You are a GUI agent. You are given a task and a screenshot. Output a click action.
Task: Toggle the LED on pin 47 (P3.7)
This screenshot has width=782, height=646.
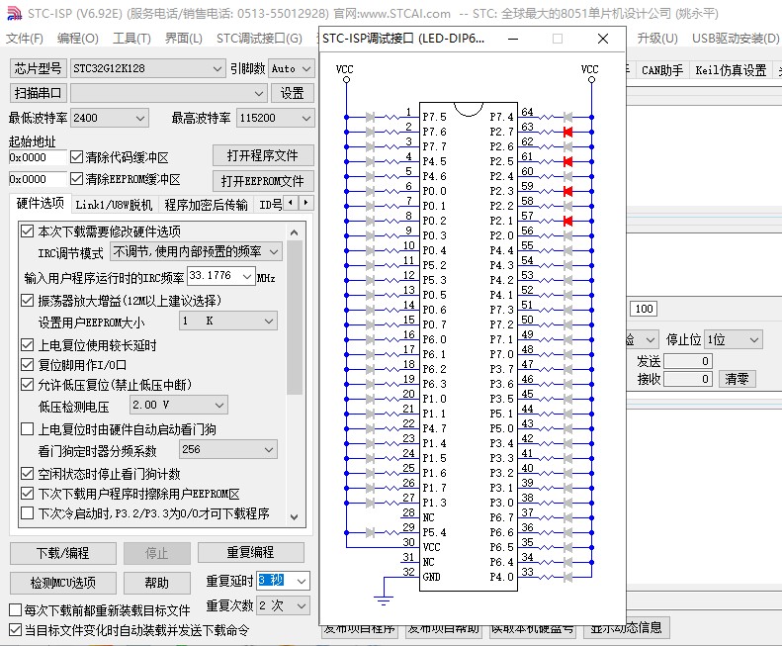pyautogui.click(x=567, y=369)
